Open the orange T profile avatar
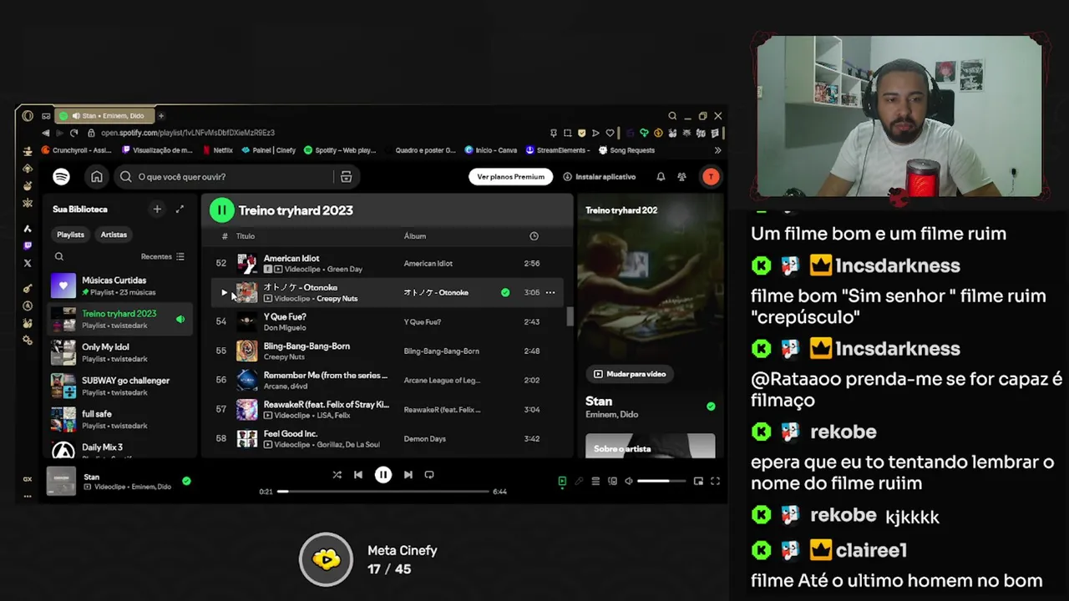Viewport: 1069px width, 601px height. point(711,177)
